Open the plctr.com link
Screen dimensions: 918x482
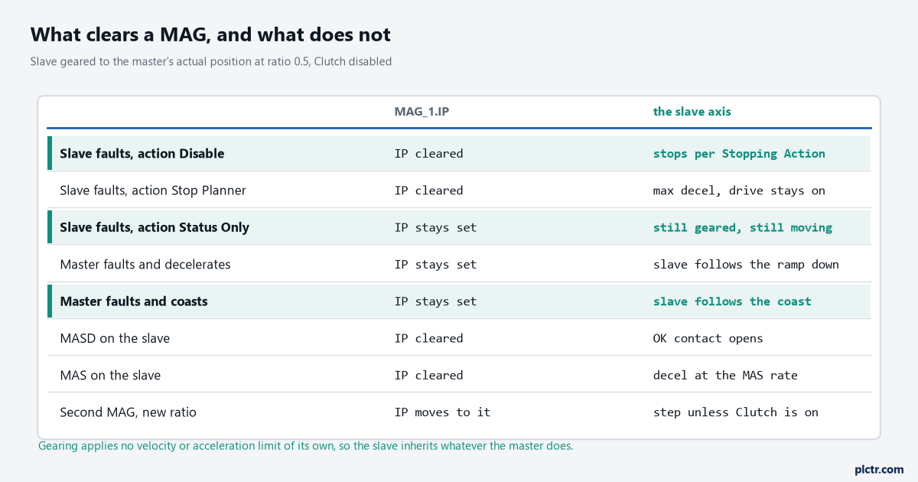(879, 469)
